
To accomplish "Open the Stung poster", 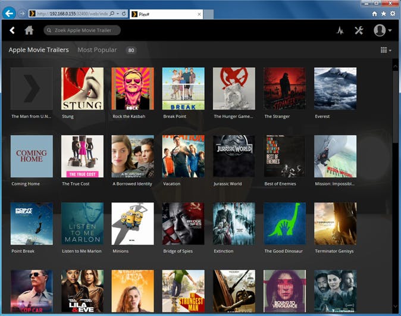I will tap(82, 89).
